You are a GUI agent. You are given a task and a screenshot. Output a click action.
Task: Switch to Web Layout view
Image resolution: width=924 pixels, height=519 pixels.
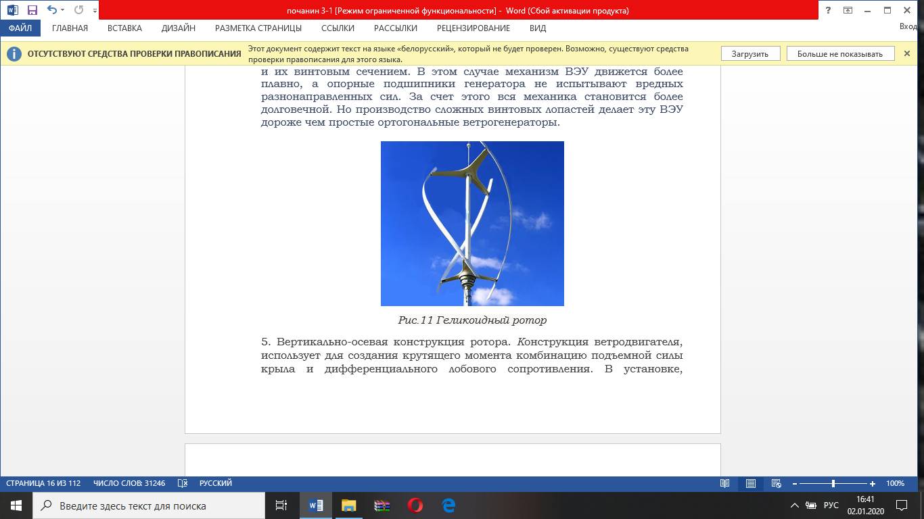pos(777,484)
